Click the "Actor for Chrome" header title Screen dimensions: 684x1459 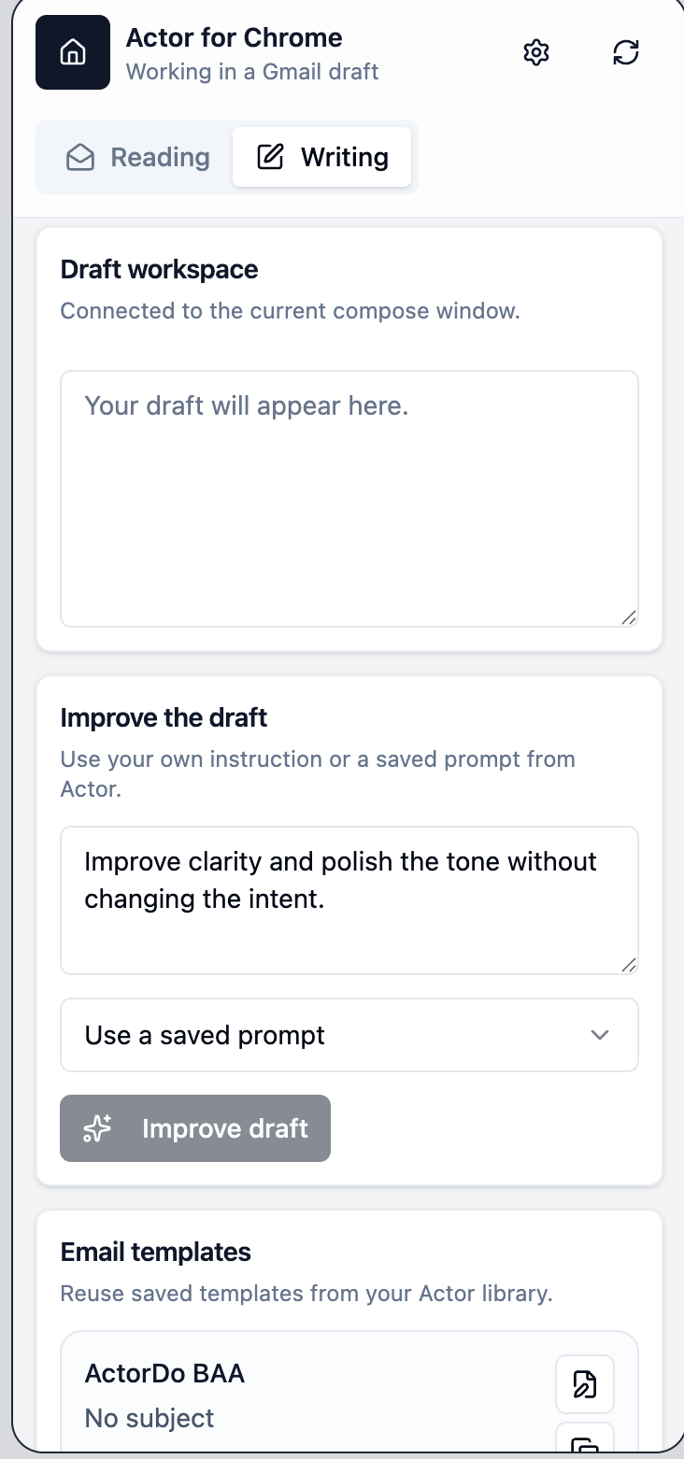[x=234, y=38]
